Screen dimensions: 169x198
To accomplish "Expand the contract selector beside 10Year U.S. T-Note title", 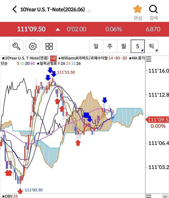I will pyautogui.click(x=89, y=11).
